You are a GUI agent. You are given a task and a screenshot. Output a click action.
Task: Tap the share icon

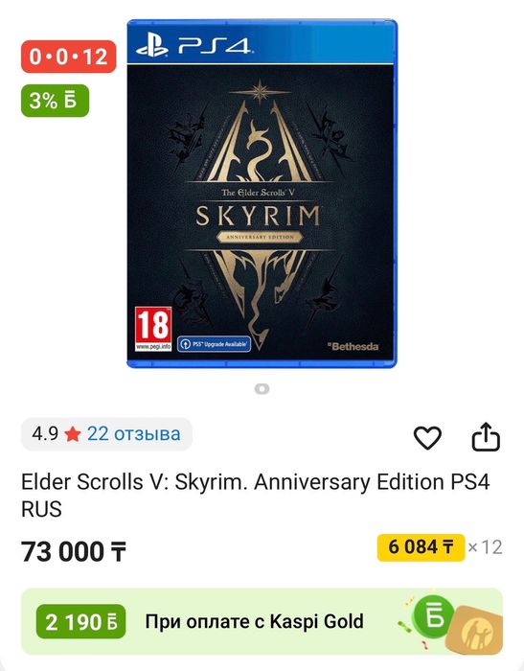point(486,436)
